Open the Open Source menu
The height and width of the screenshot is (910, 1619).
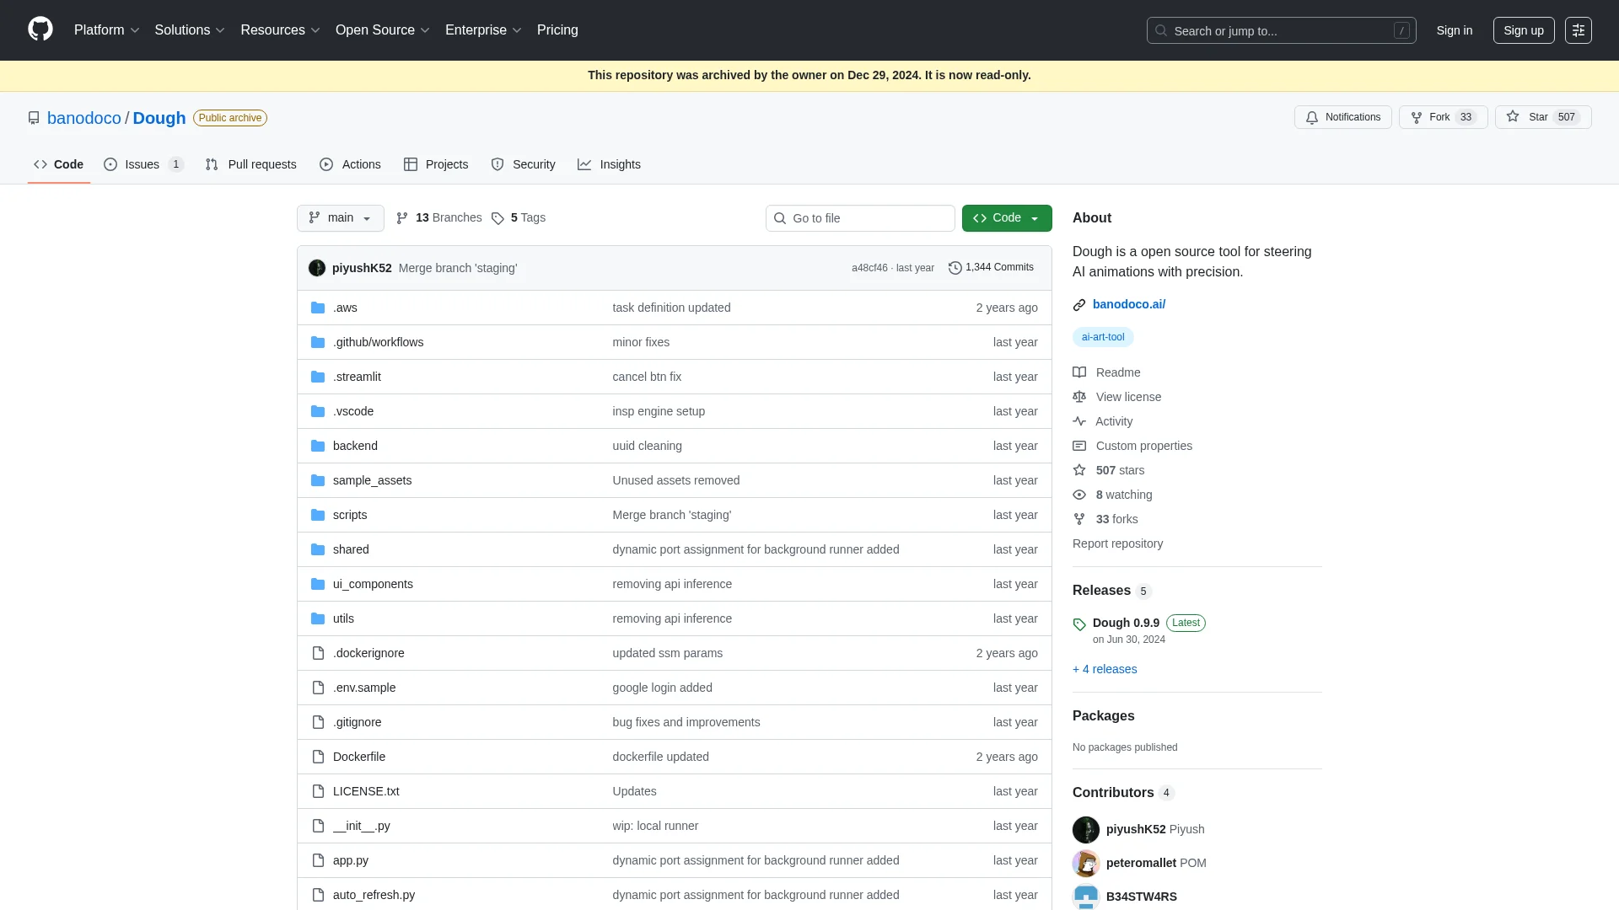click(x=382, y=30)
